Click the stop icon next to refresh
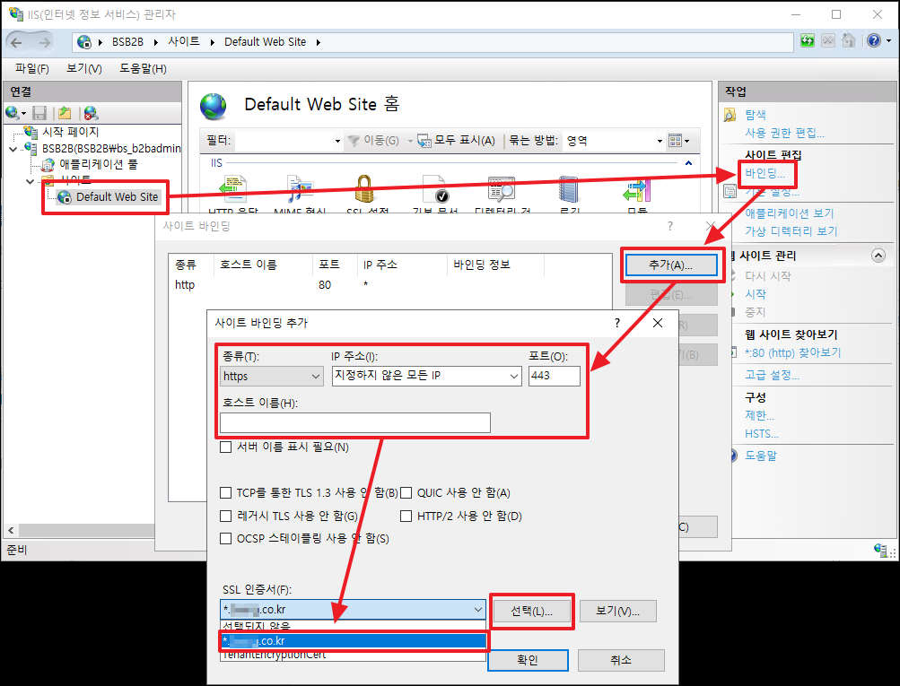900x686 pixels. (x=827, y=40)
